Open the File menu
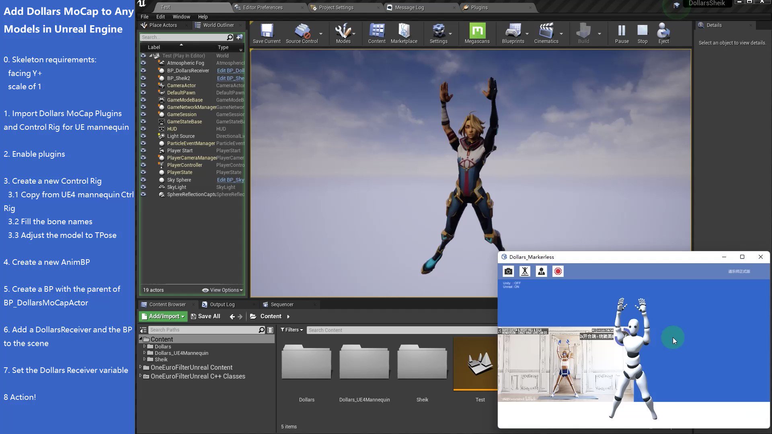The image size is (772, 434). pos(144,16)
